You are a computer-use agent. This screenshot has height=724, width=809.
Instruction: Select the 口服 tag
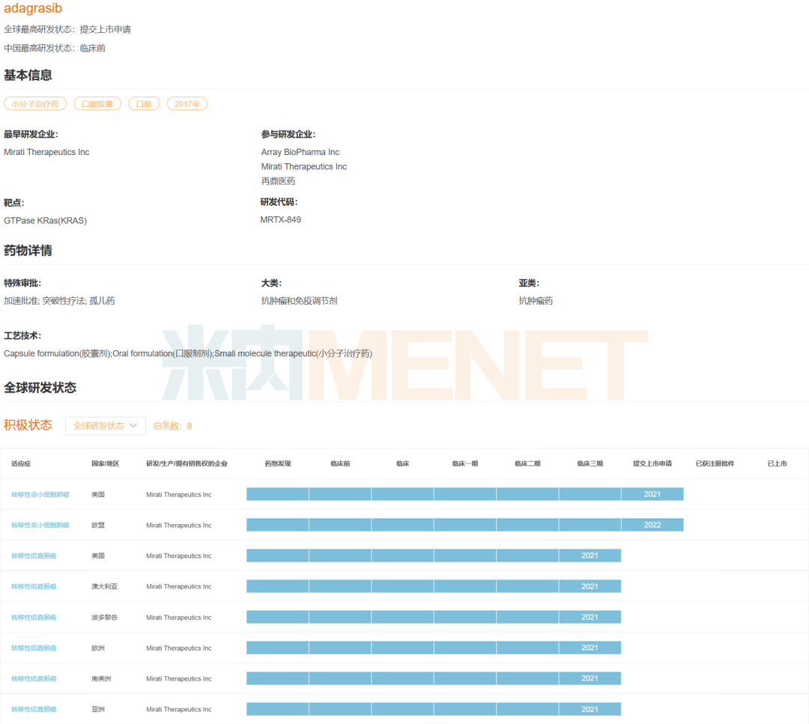pyautogui.click(x=144, y=104)
